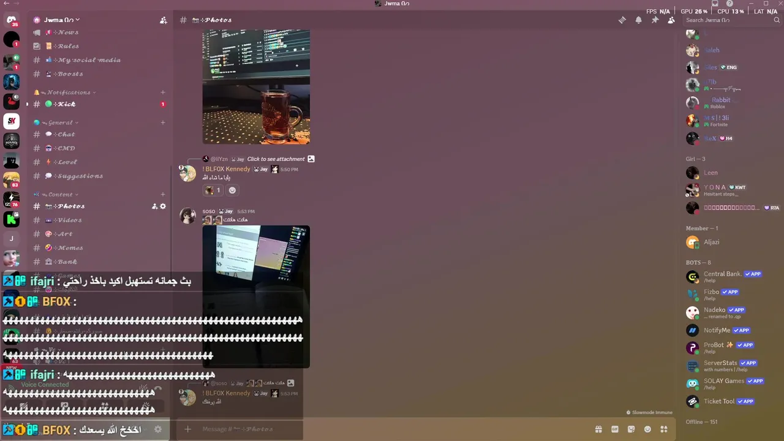Show pinned messages pin icon

point(655,20)
